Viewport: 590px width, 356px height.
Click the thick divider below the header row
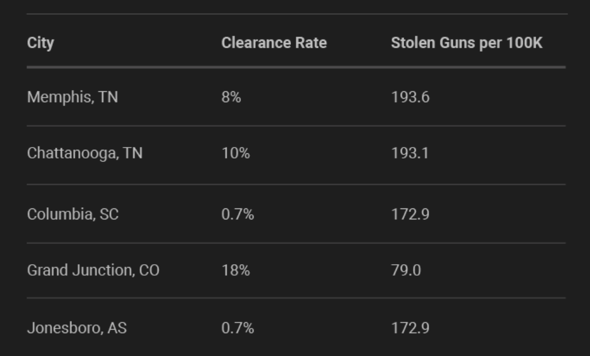(296, 67)
